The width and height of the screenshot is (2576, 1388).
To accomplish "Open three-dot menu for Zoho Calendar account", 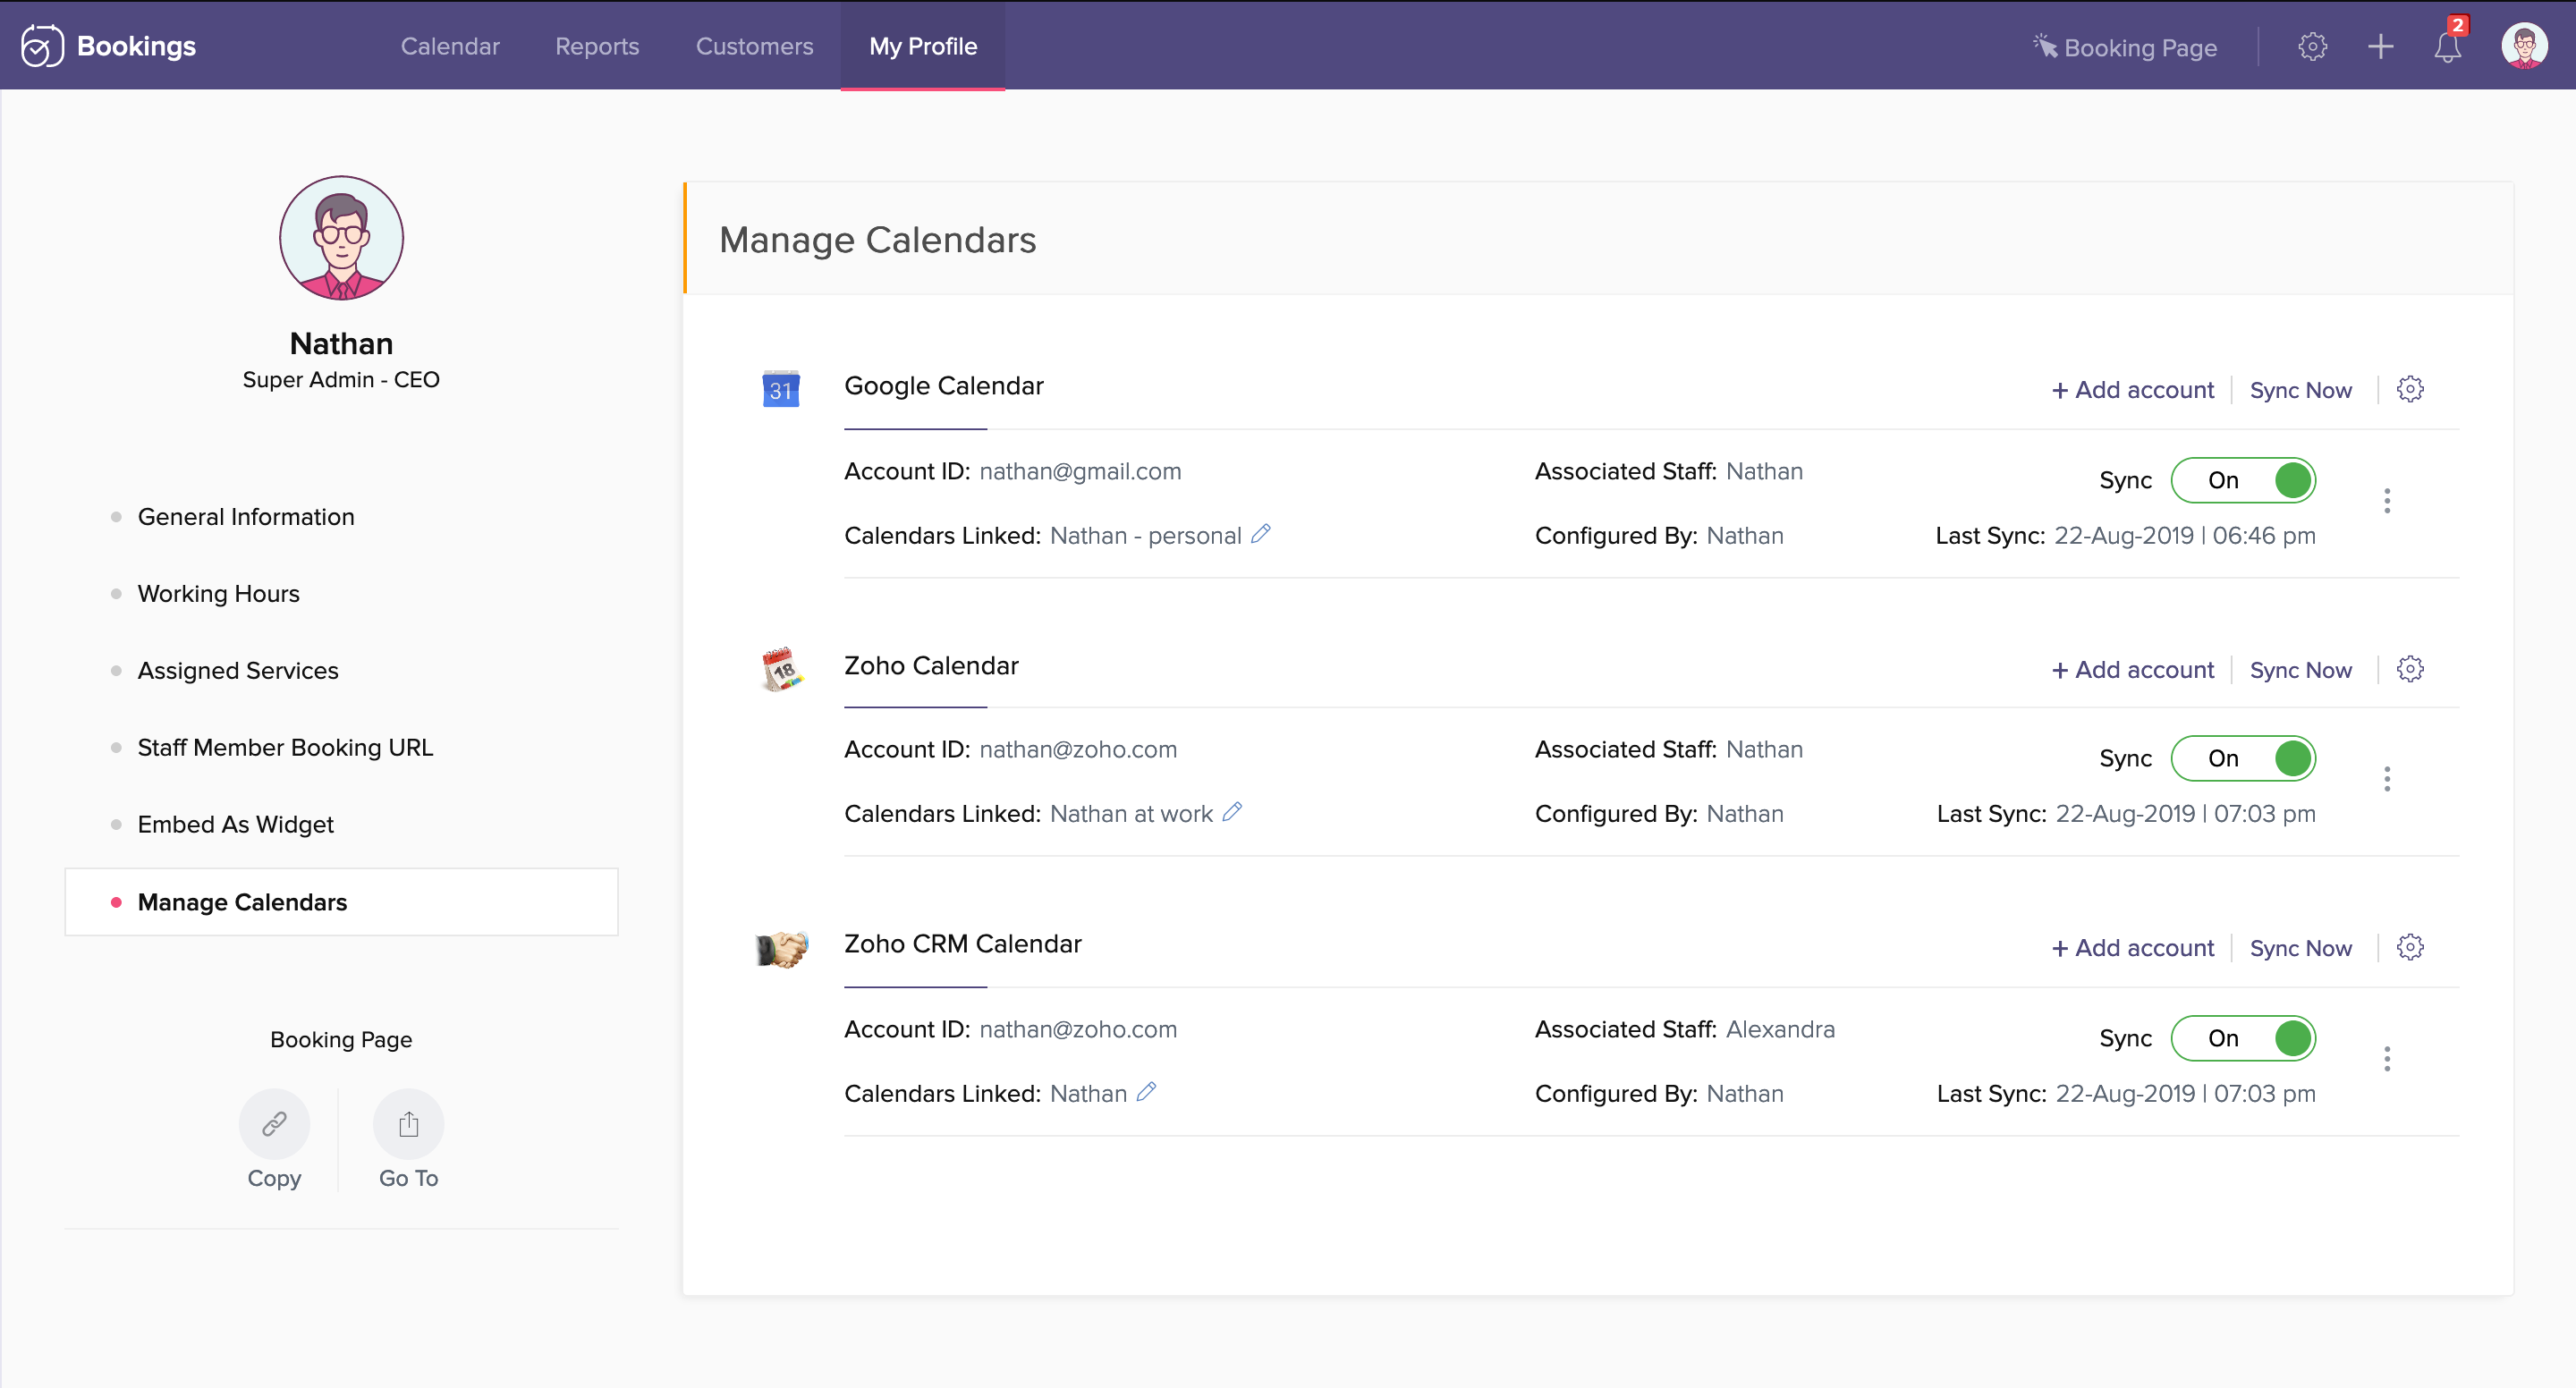I will [2387, 779].
